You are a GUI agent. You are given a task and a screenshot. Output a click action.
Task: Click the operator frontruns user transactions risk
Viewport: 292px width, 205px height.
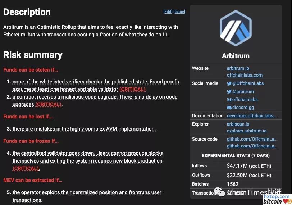click(x=87, y=193)
